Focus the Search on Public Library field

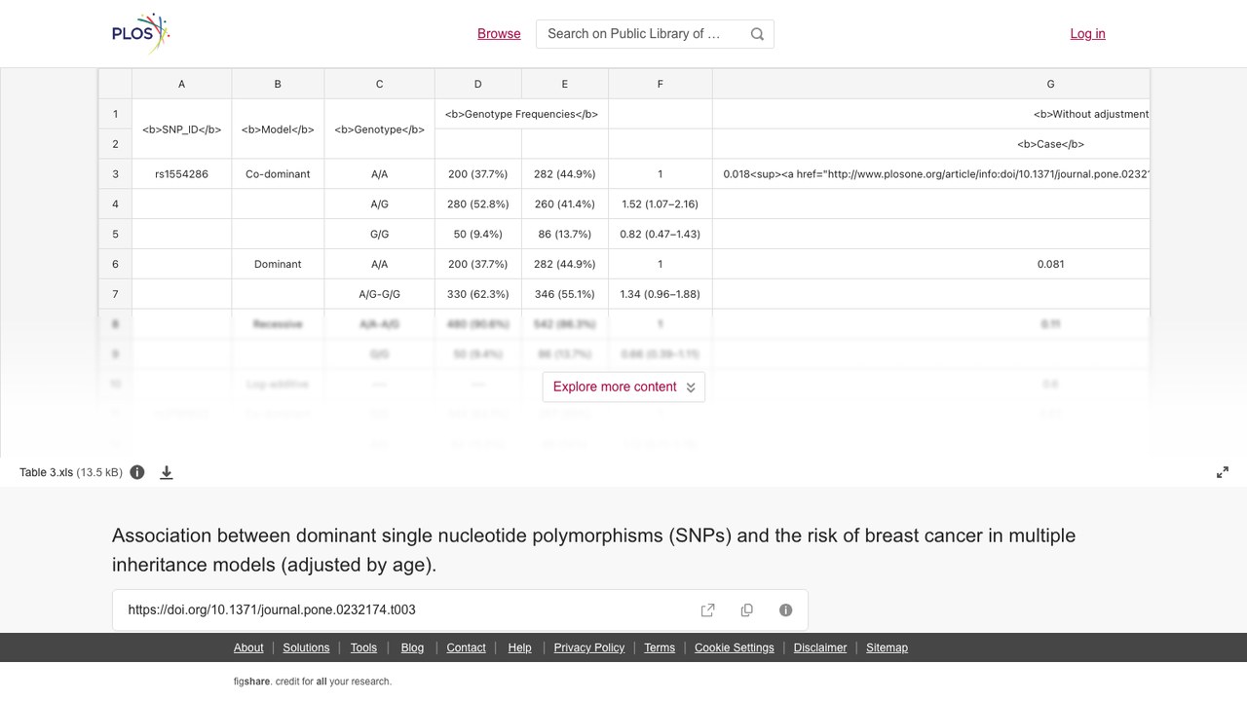click(655, 34)
